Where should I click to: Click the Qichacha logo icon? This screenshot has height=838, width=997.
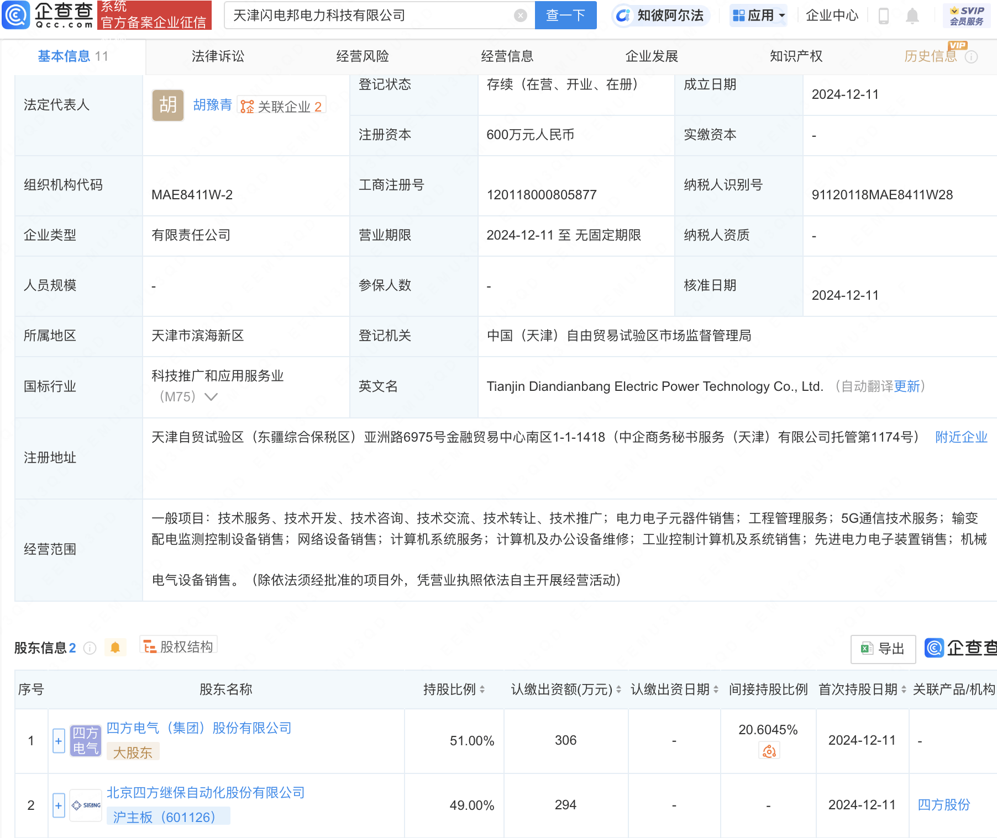[16, 15]
